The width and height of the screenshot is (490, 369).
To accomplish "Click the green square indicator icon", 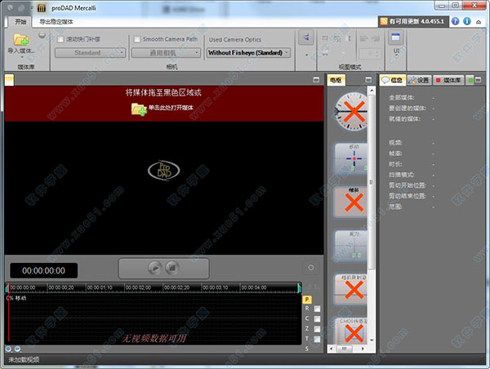I will pos(470,80).
